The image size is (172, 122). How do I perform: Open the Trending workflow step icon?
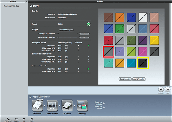pos(82,105)
